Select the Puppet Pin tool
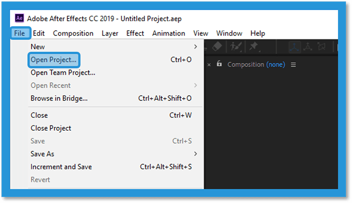Image resolution: width=352 pixels, height=203 pixels. coord(254,47)
